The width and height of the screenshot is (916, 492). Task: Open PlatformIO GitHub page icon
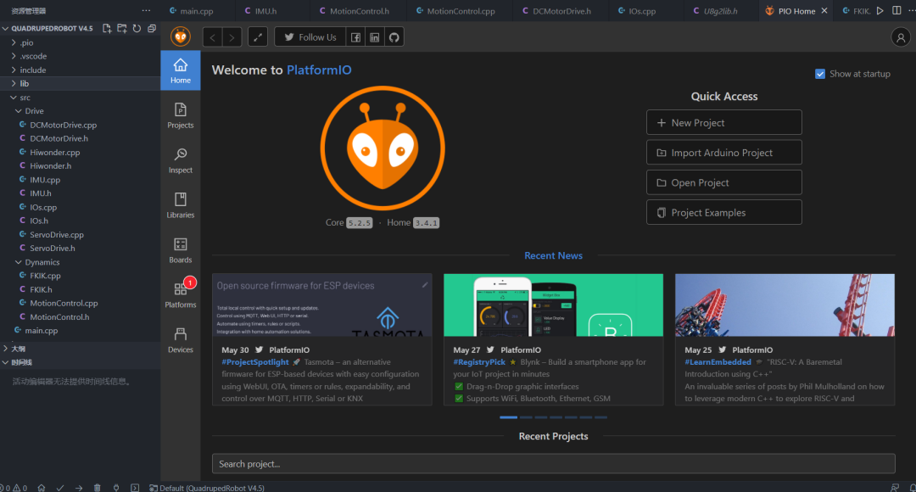[x=394, y=37]
